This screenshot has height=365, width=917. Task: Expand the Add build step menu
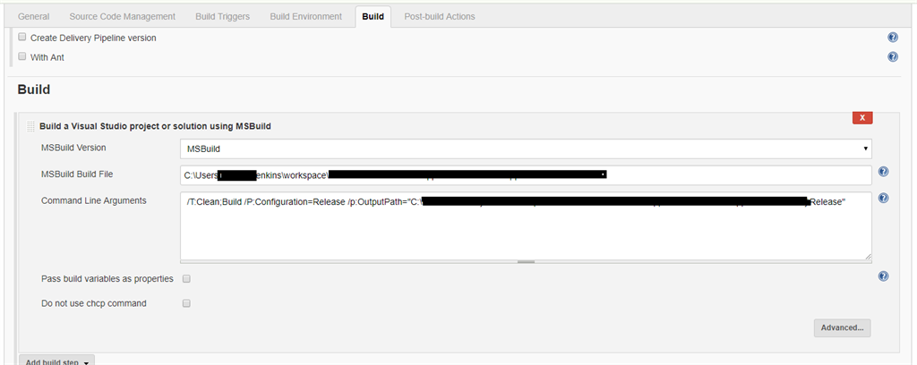pyautogui.click(x=57, y=361)
